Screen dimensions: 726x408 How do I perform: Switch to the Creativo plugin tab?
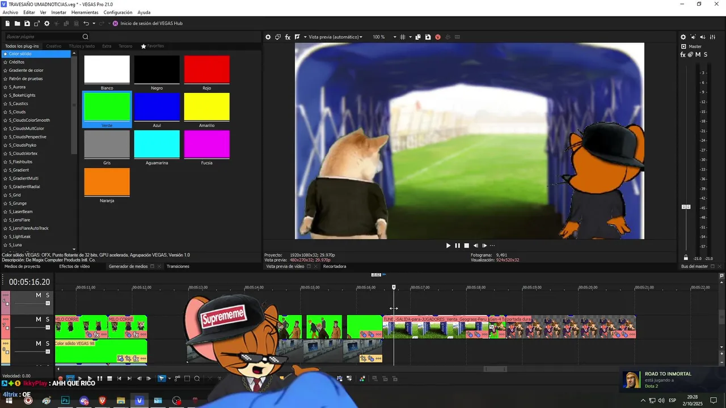(54, 46)
